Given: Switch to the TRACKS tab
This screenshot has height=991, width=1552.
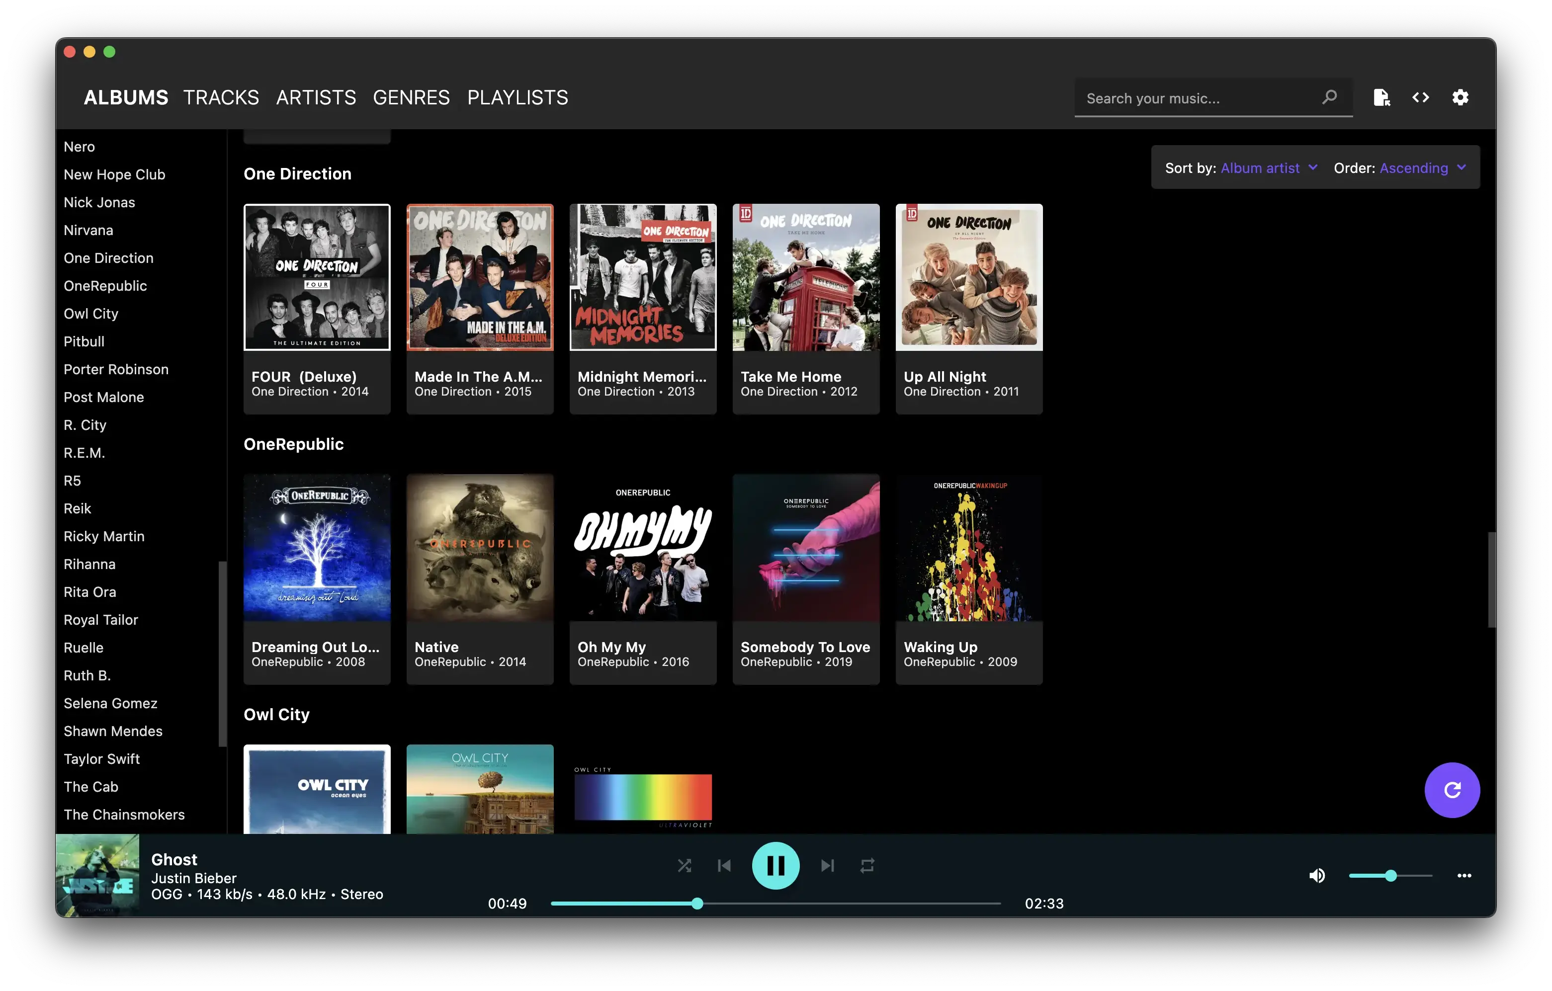Looking at the screenshot, I should coord(221,97).
